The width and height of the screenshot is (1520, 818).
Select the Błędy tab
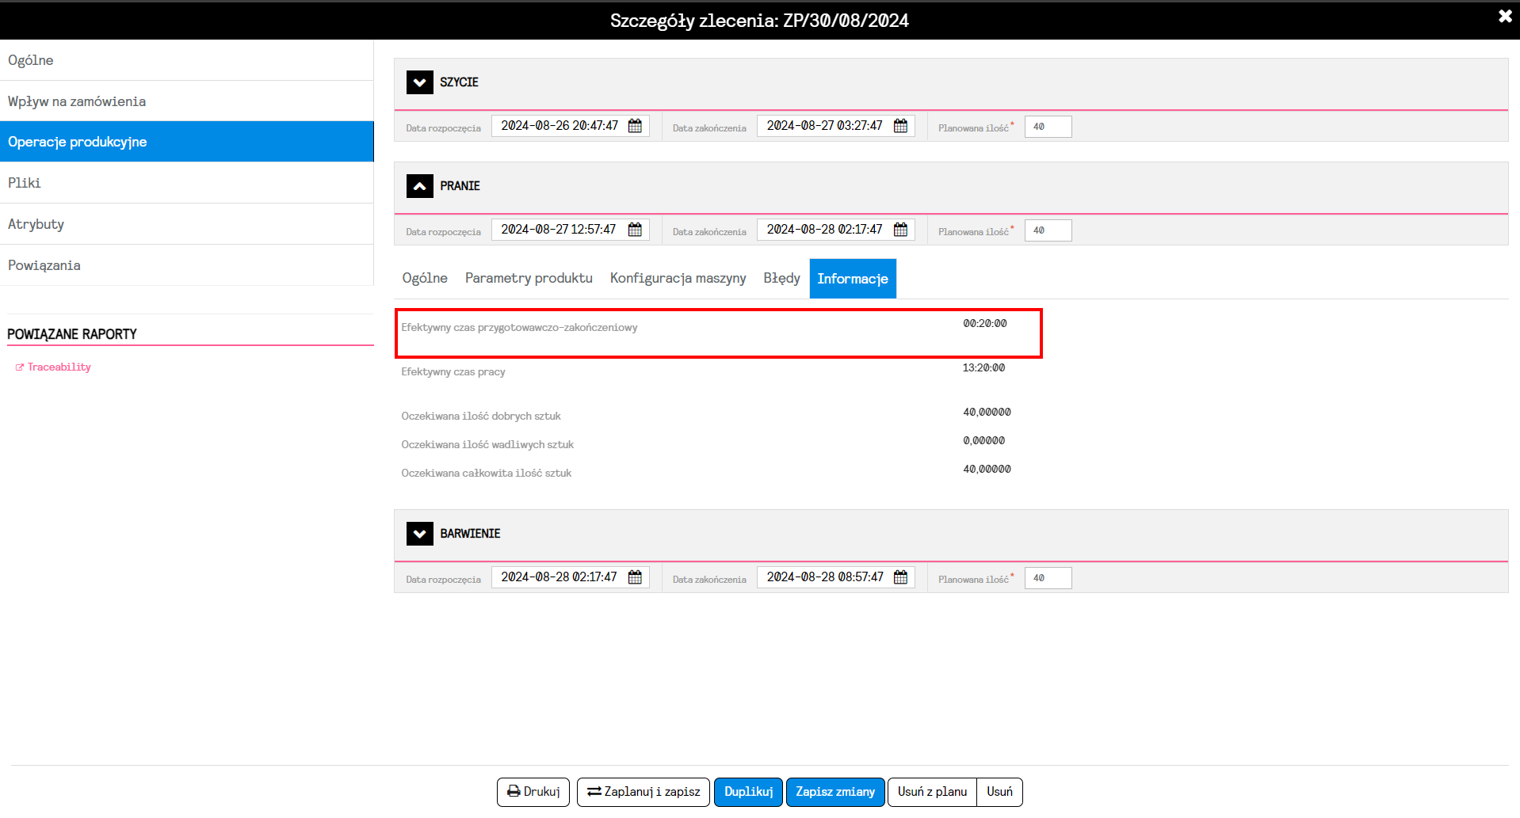pyautogui.click(x=781, y=278)
